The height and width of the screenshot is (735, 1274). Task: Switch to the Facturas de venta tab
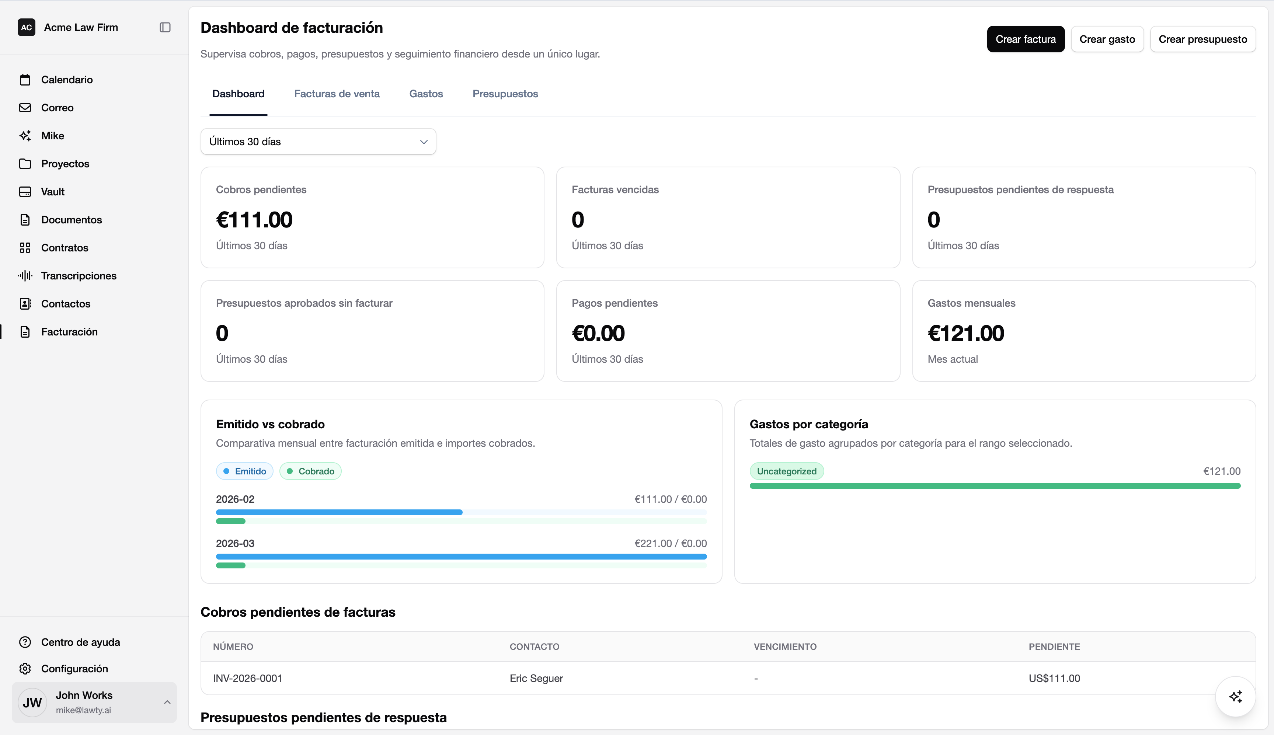[337, 93]
